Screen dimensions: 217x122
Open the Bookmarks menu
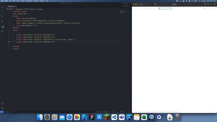[x=29, y=1]
